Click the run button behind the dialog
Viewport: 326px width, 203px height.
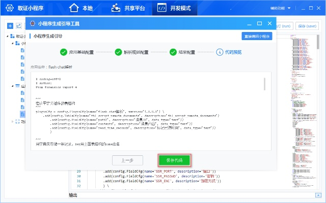[285, 26]
